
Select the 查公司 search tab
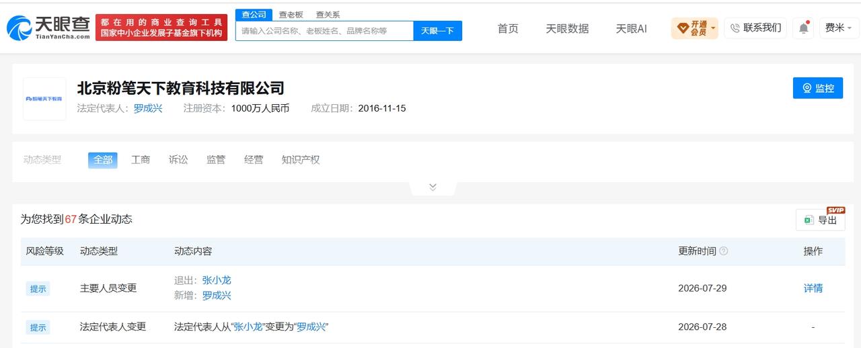(254, 15)
